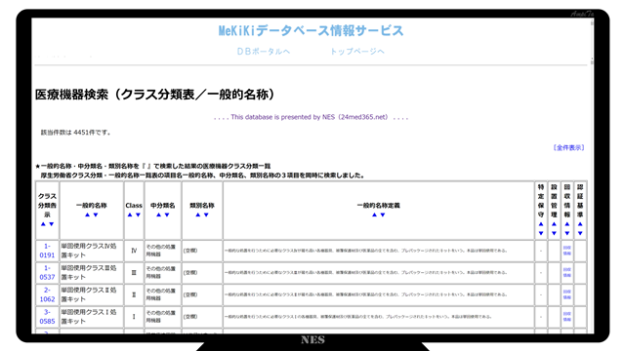The height and width of the screenshot is (351, 625).
Task: Sort 一般的名称定義 column descending
Action: tap(383, 214)
